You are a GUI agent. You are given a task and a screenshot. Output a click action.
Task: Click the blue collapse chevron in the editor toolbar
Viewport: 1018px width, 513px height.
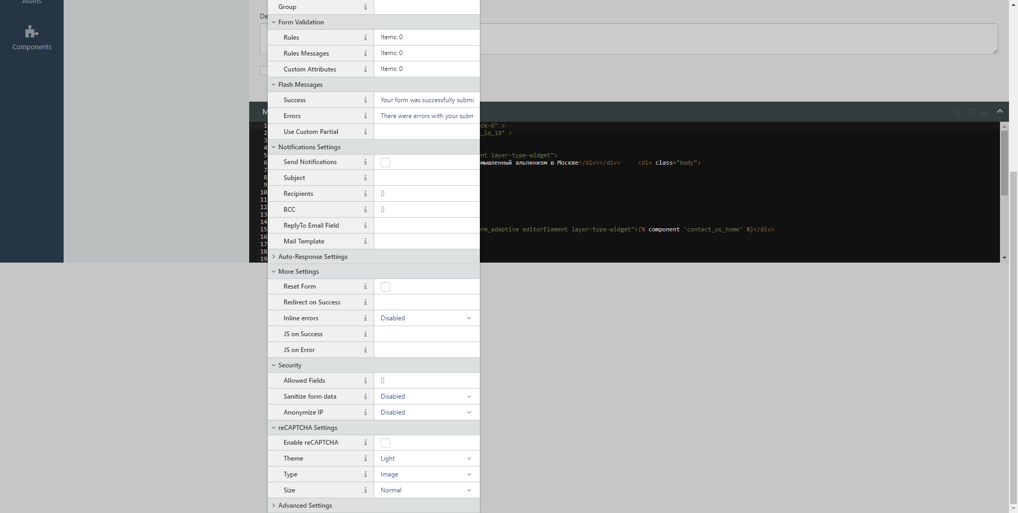pos(1001,112)
